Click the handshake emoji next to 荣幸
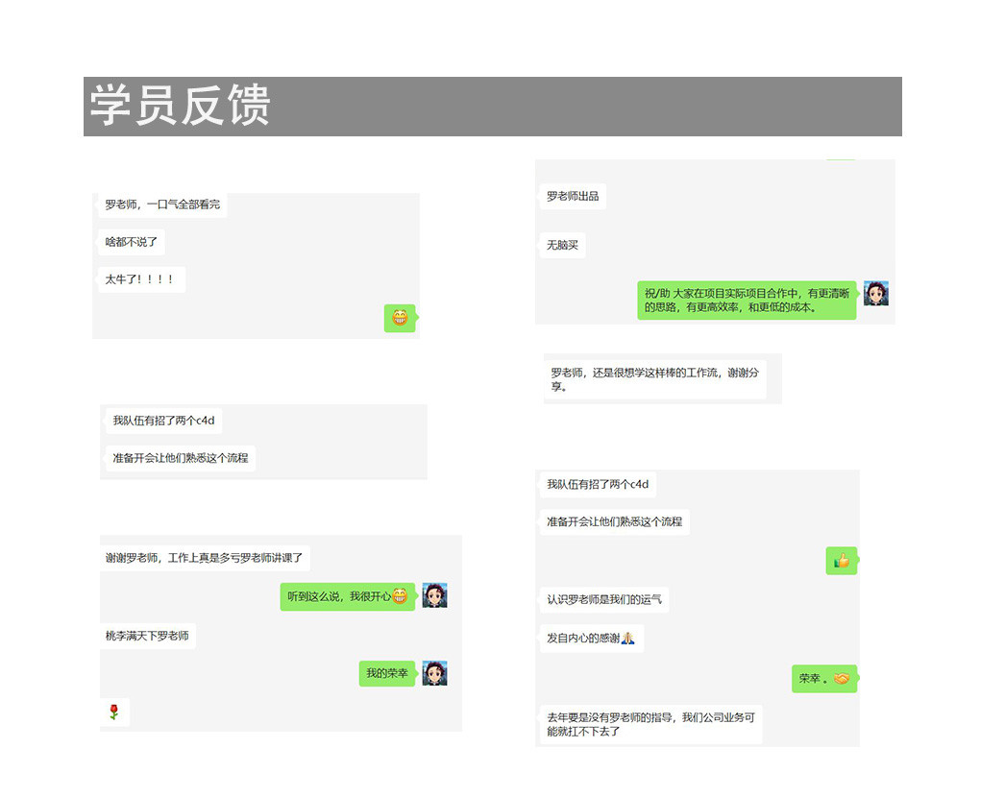The image size is (1005, 797). pos(842,679)
